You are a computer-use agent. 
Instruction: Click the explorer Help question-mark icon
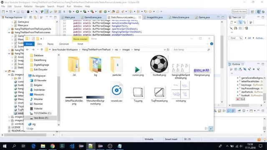212,44
